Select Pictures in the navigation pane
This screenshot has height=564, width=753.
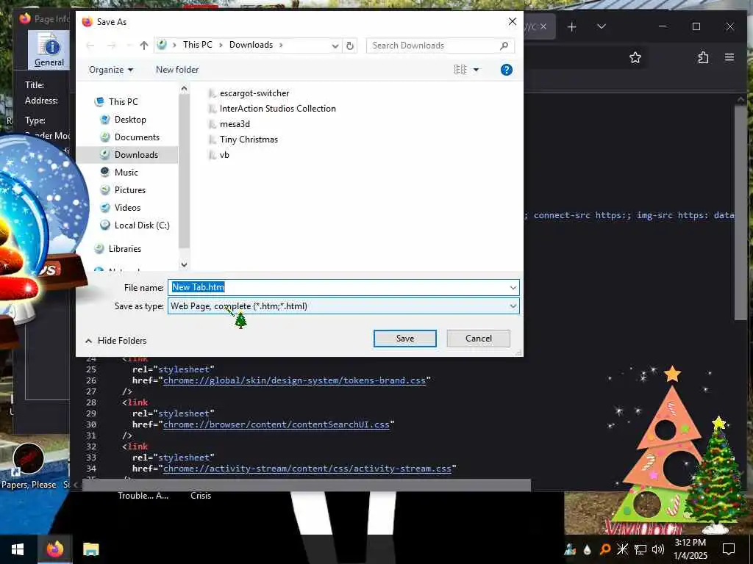click(x=124, y=190)
